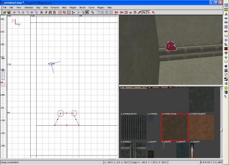
Task: Toggle cubic clipping of the camera view
Action: (87, 12)
